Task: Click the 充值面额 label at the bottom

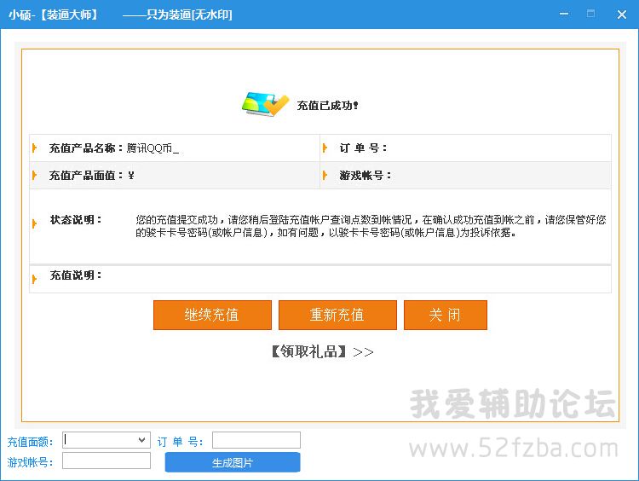Action: [30, 442]
